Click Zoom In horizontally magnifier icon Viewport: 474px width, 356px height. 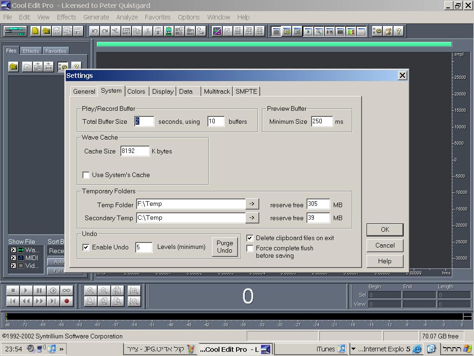(x=90, y=291)
